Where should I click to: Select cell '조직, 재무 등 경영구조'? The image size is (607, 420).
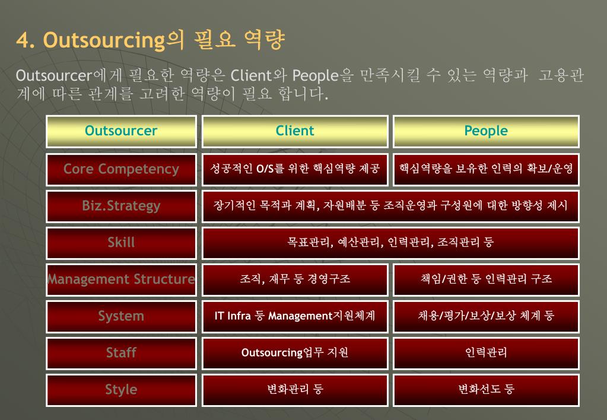click(295, 279)
